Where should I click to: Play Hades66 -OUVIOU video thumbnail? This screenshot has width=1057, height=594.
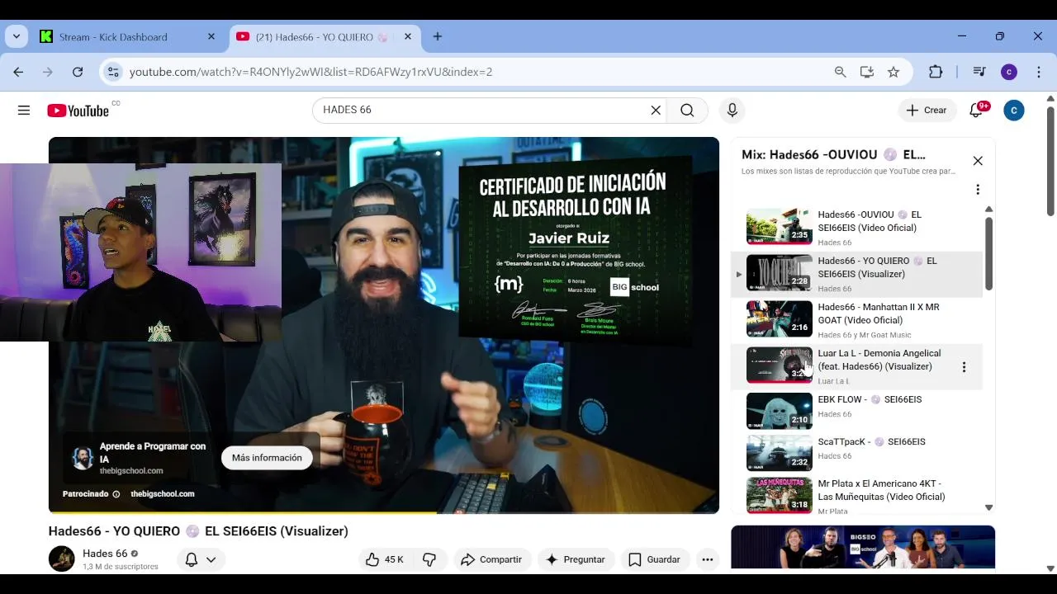pyautogui.click(x=780, y=227)
